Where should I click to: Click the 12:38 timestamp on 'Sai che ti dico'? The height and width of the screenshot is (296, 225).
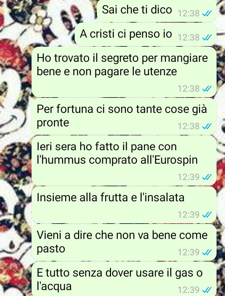[188, 13]
